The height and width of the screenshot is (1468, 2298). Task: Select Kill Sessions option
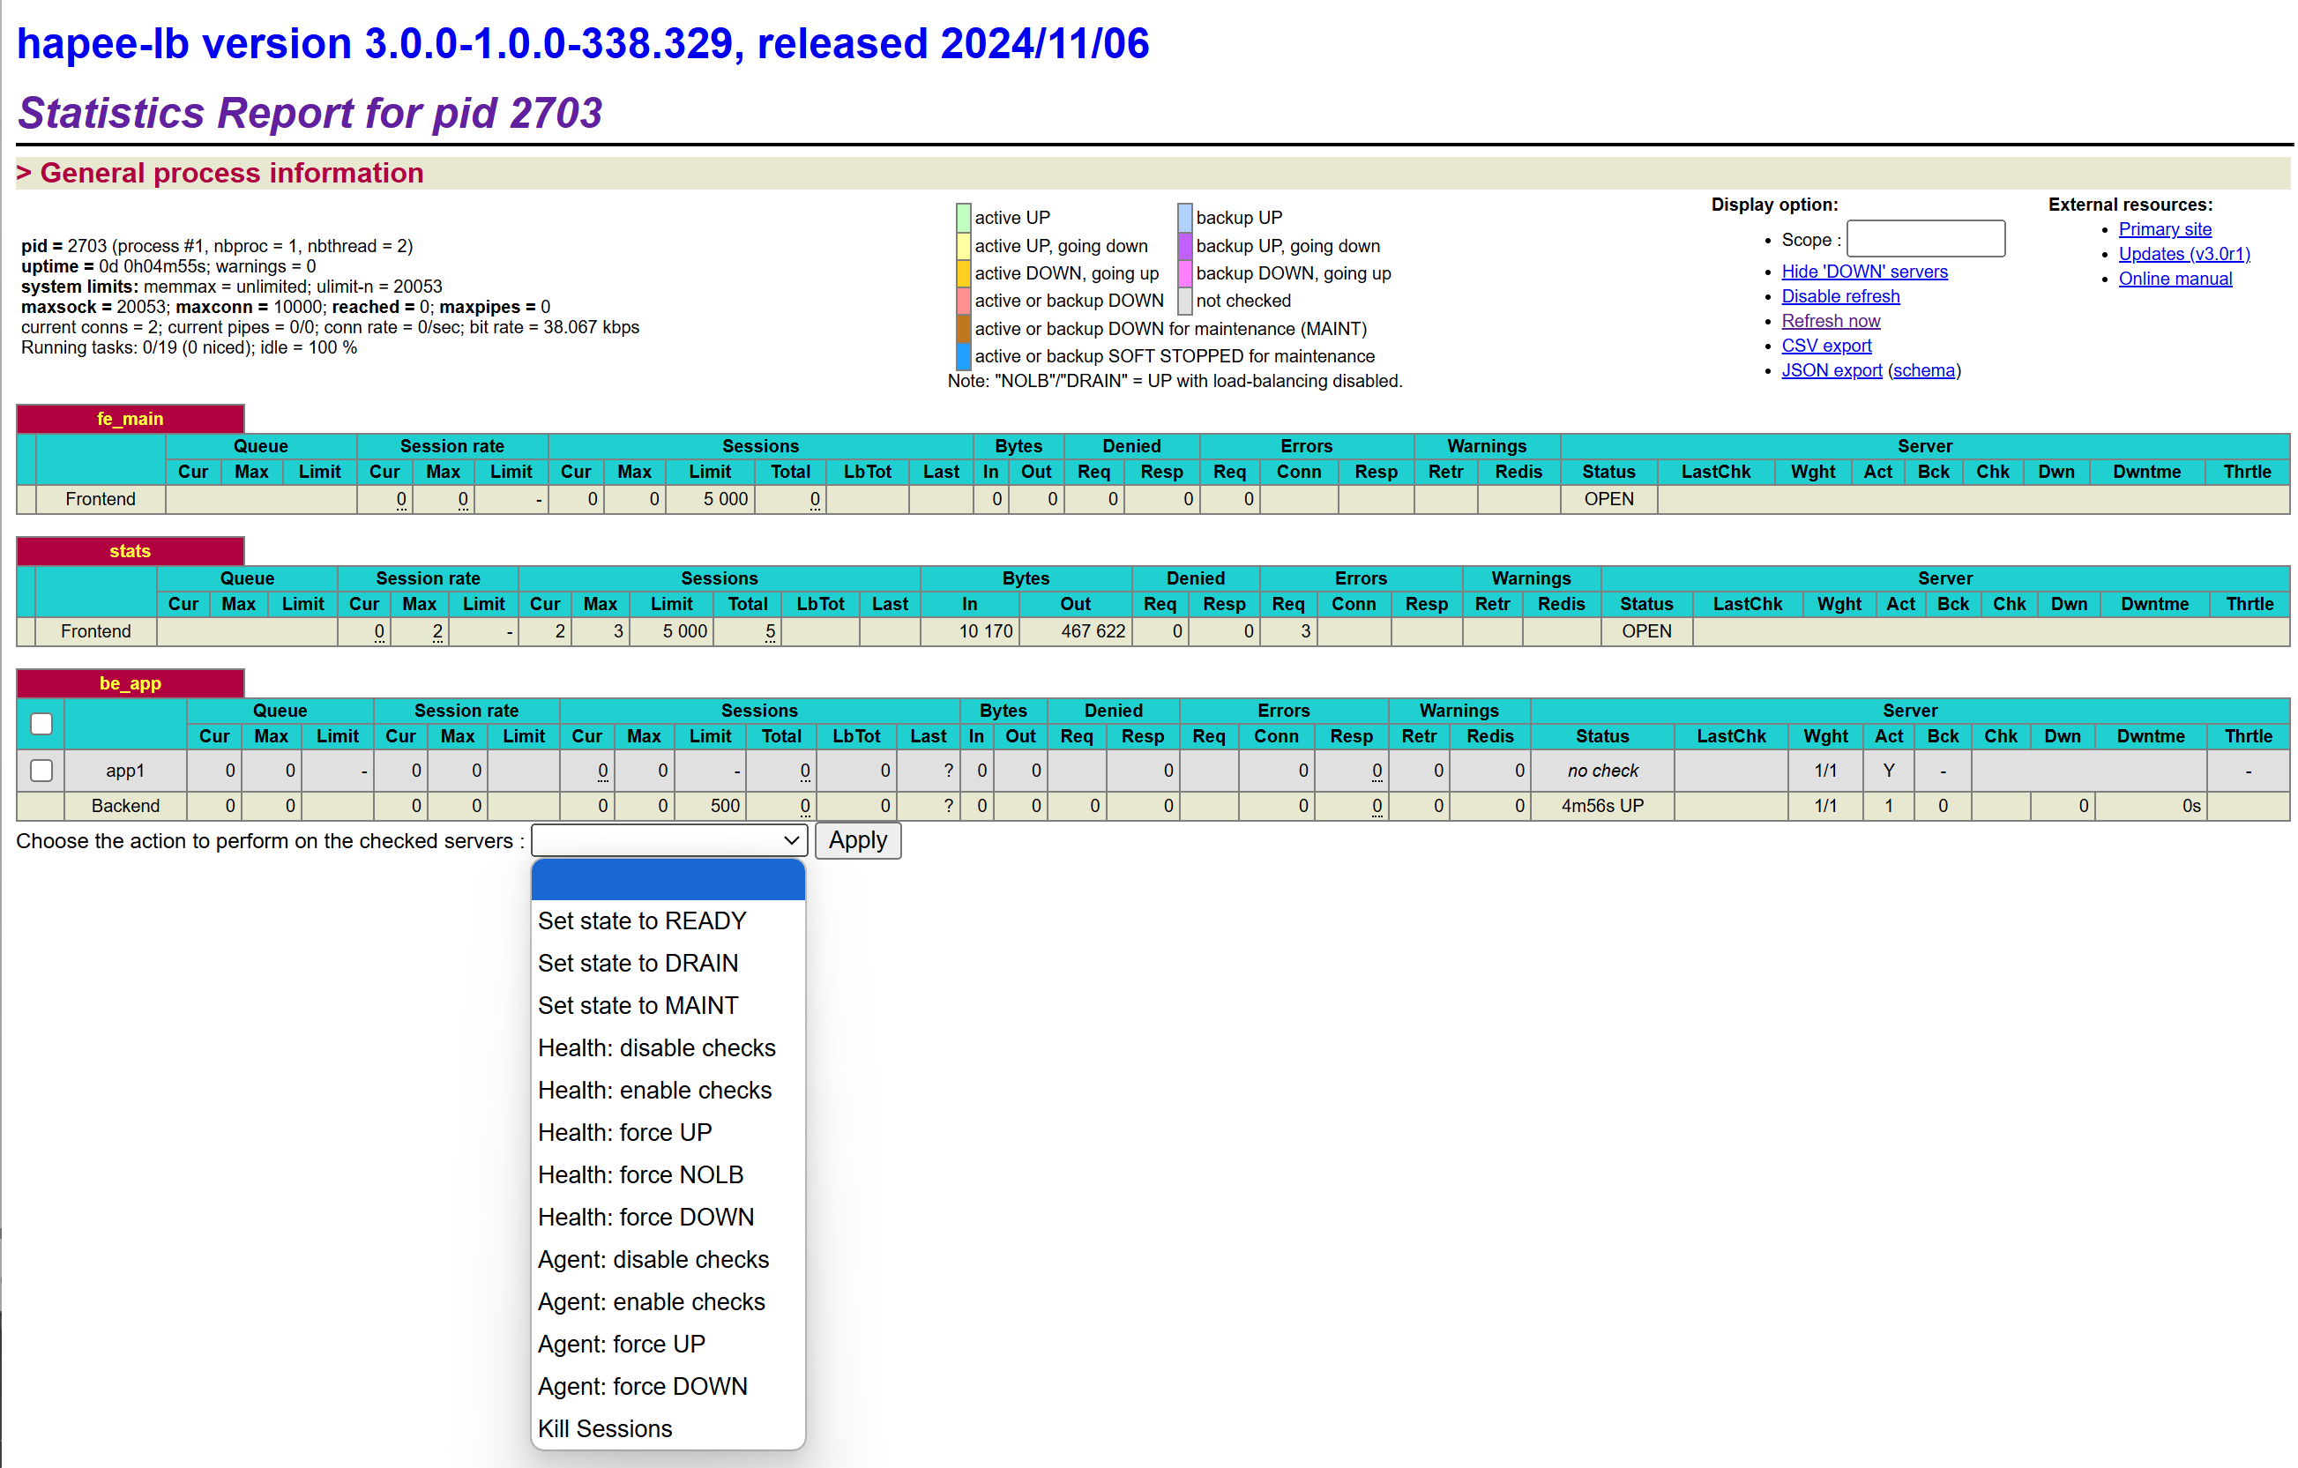668,1429
